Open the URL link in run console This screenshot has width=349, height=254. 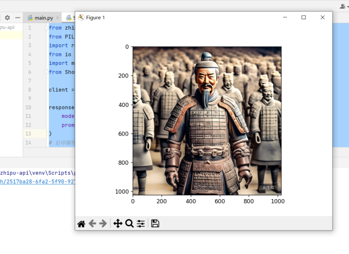[x=37, y=181]
